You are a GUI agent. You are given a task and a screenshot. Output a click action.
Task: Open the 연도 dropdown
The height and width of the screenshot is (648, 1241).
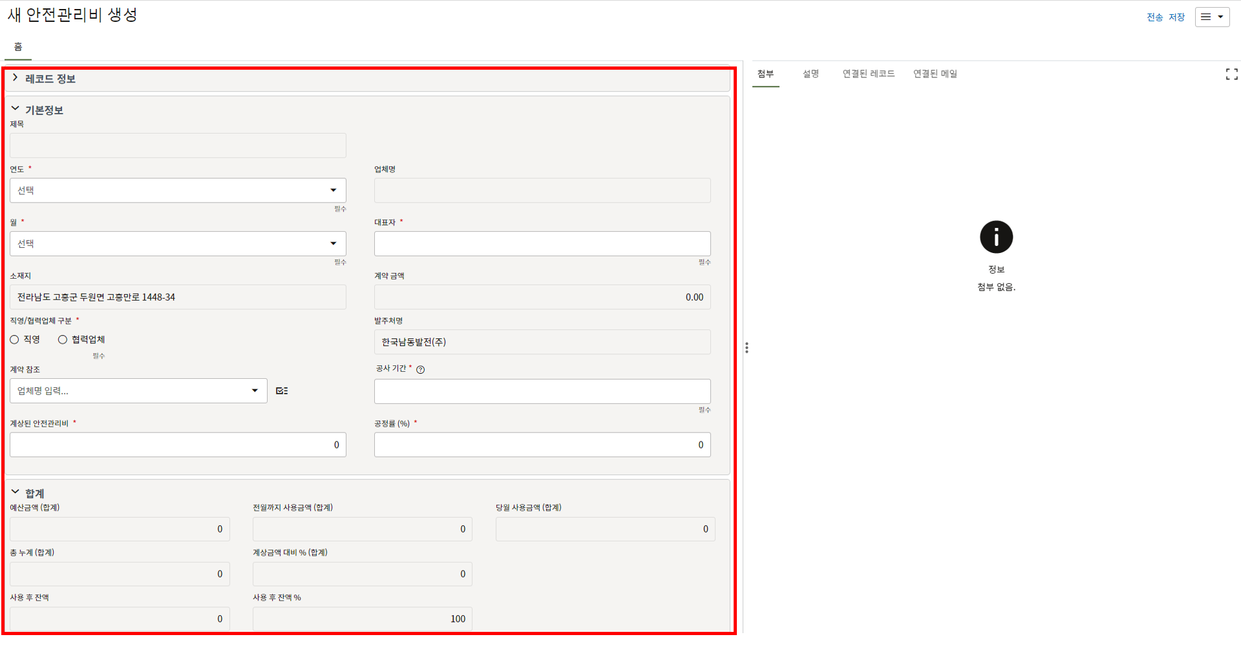(x=178, y=190)
